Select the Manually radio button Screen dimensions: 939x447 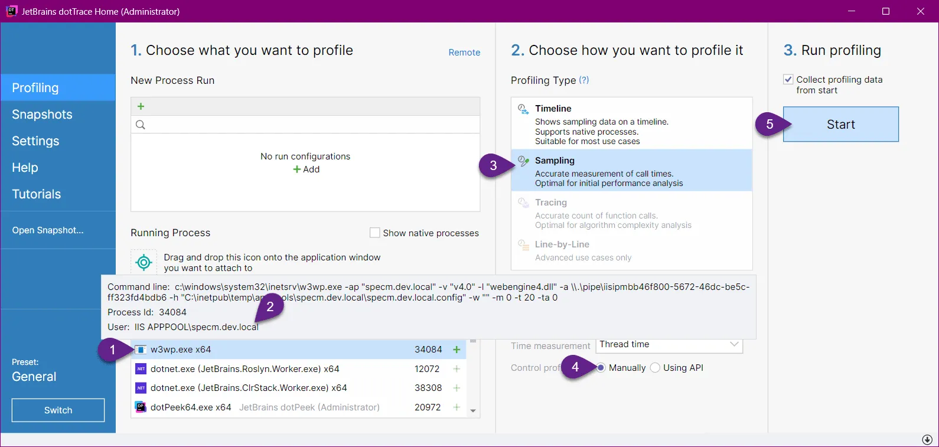point(601,368)
